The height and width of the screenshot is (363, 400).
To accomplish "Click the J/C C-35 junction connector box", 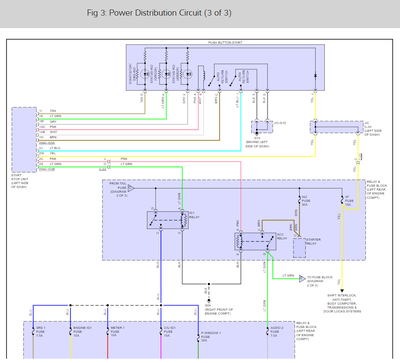I will point(336,127).
